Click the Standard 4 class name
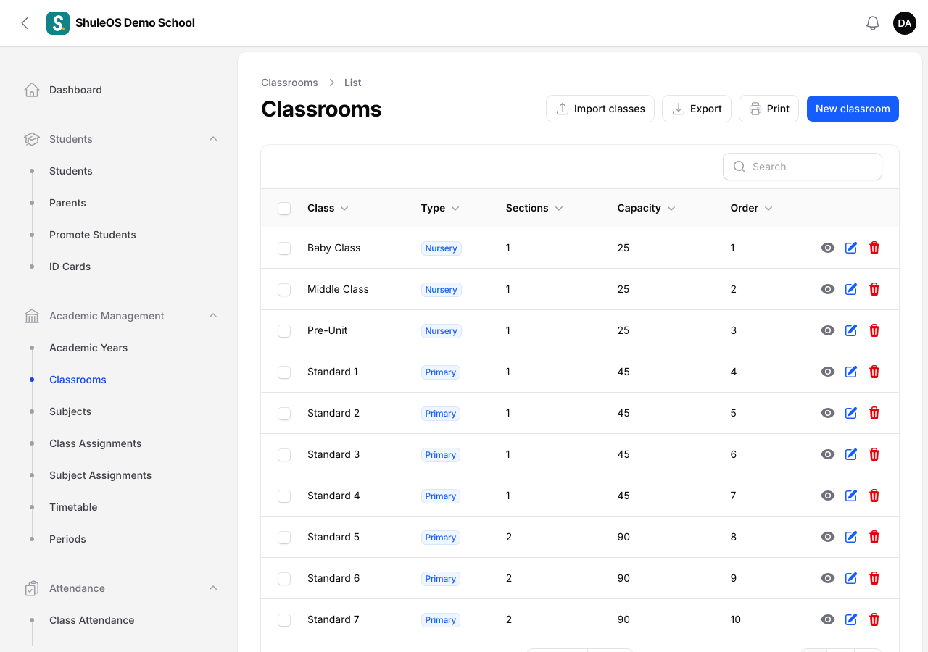The height and width of the screenshot is (652, 928). tap(333, 496)
